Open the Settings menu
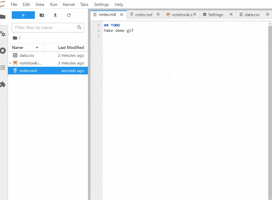 pos(101,4)
